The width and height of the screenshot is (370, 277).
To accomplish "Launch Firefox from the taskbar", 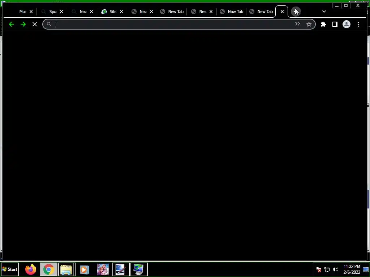I will coord(31,269).
